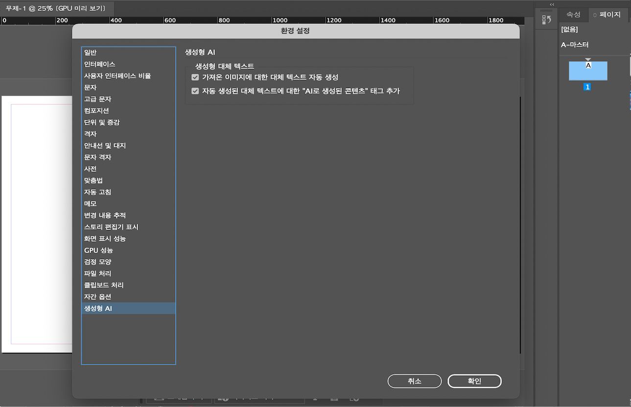Open the 메모 category
Screen dimensions: 631x407
click(128, 203)
